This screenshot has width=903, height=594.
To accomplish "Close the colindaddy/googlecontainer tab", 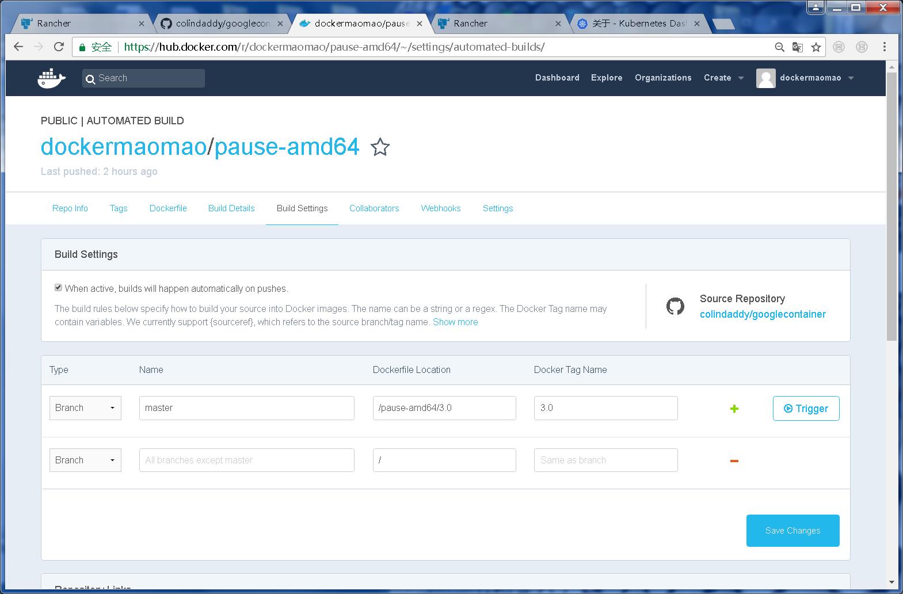I will [x=280, y=24].
